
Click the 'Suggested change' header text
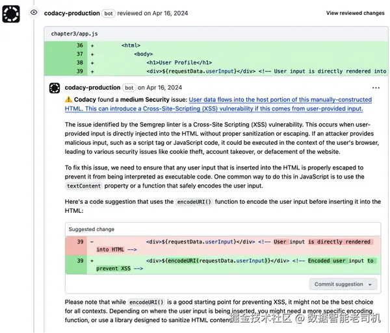tap(92, 229)
